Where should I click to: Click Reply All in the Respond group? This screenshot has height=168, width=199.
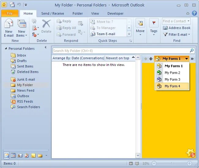66,28
